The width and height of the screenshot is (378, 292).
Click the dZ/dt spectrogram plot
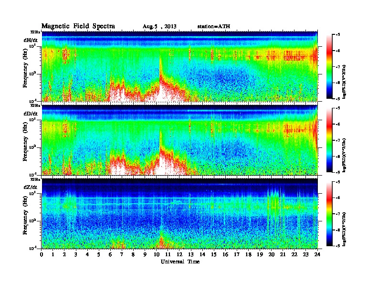(x=180, y=213)
